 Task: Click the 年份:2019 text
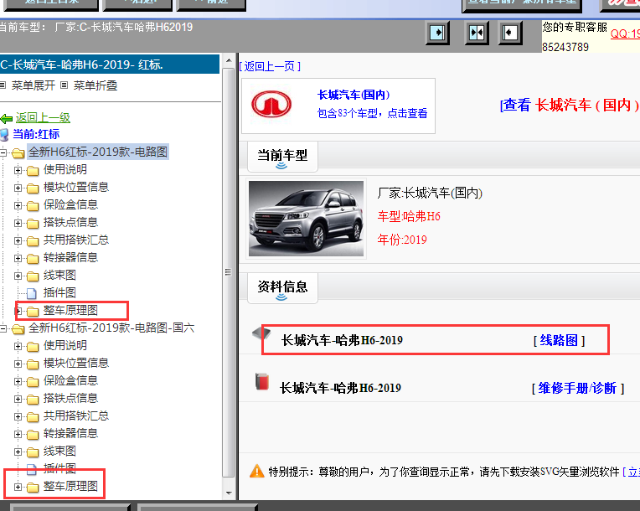point(402,240)
